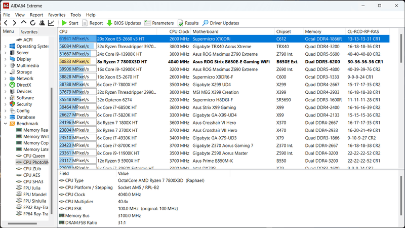405x228 pixels.
Task: Open the Favorites menu
Action: [x=57, y=15]
